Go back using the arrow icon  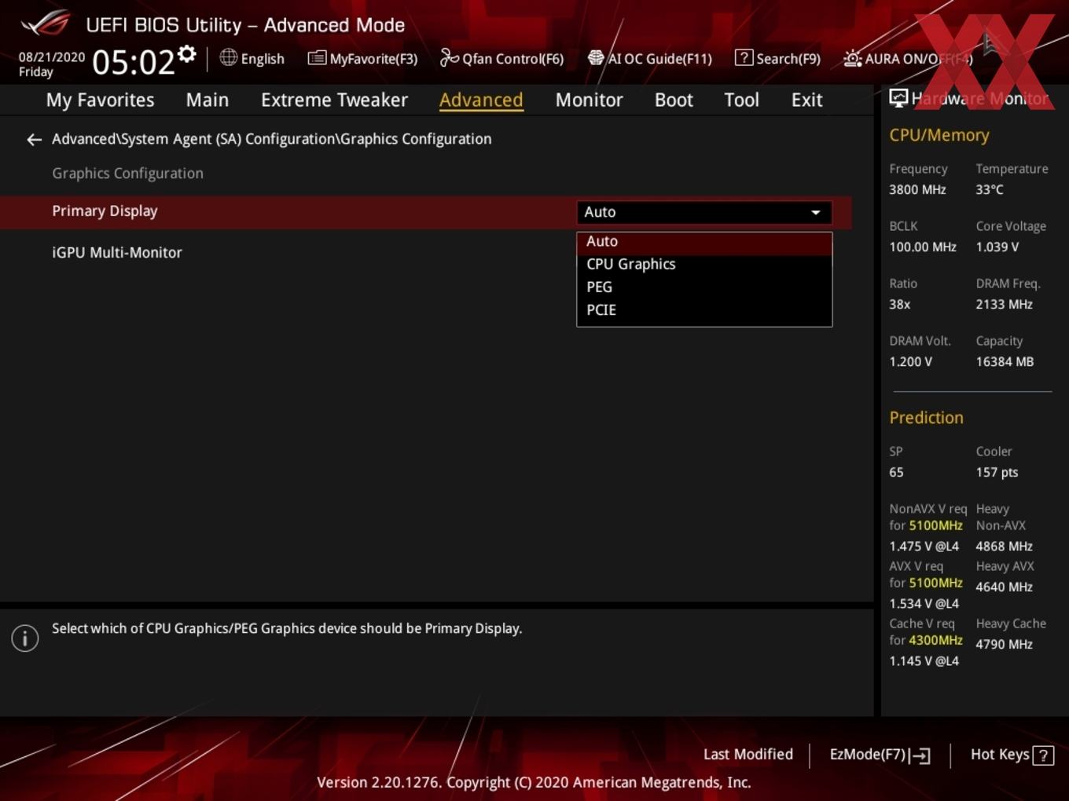click(34, 139)
